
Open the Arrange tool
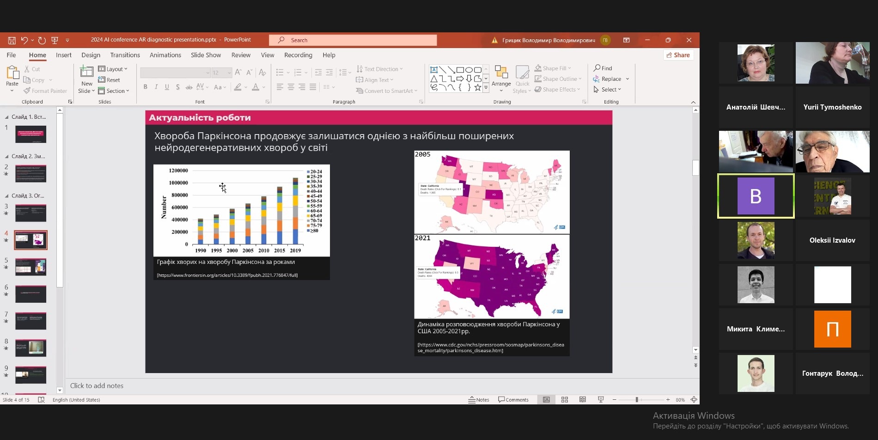coord(501,77)
